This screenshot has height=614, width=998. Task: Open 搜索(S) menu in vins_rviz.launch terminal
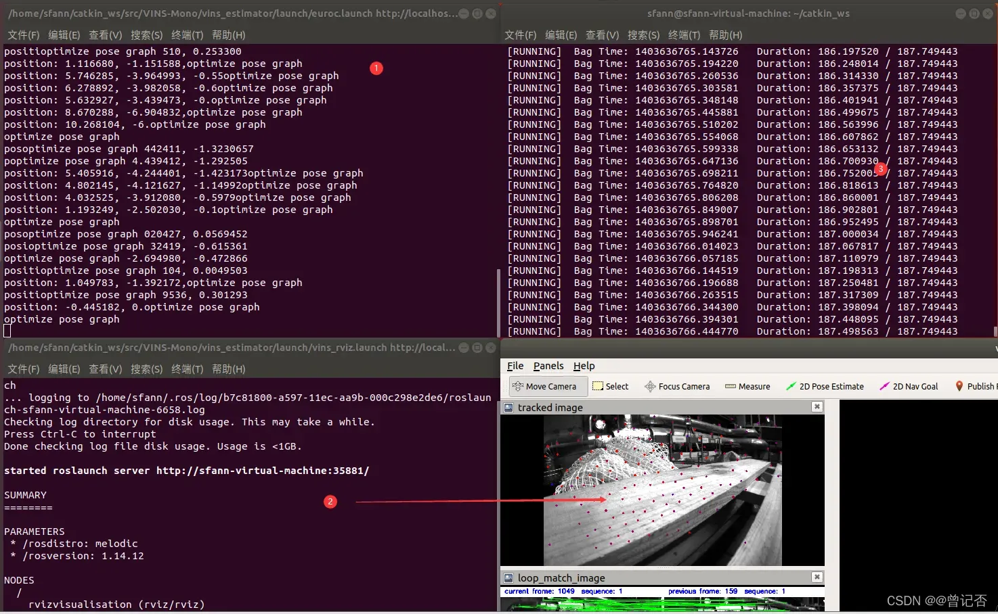coord(147,369)
